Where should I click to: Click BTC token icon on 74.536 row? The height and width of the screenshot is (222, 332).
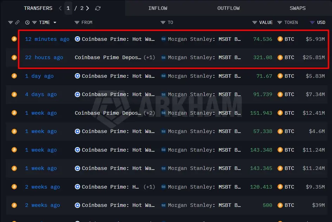pyautogui.click(x=280, y=39)
